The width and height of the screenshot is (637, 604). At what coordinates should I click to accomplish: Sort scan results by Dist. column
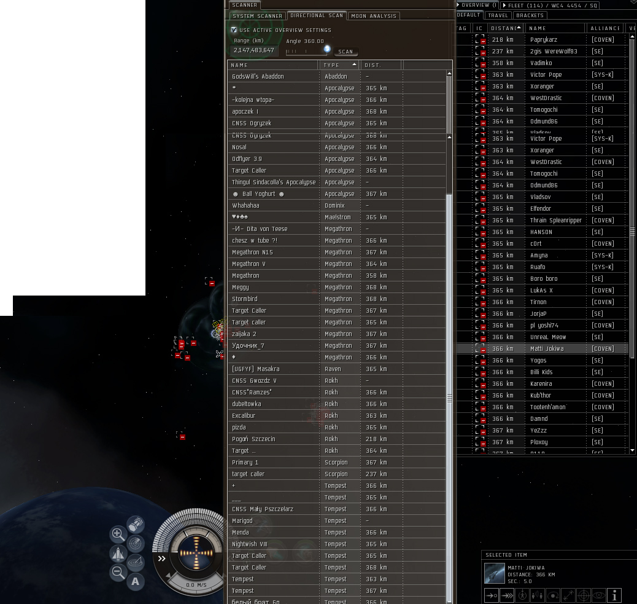click(x=381, y=65)
